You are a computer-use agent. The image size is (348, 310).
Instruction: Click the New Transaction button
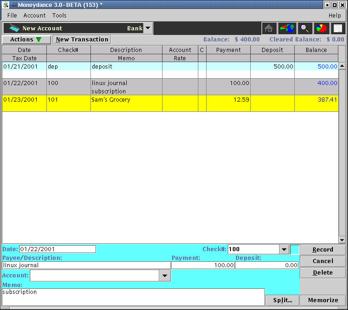pyautogui.click(x=82, y=40)
